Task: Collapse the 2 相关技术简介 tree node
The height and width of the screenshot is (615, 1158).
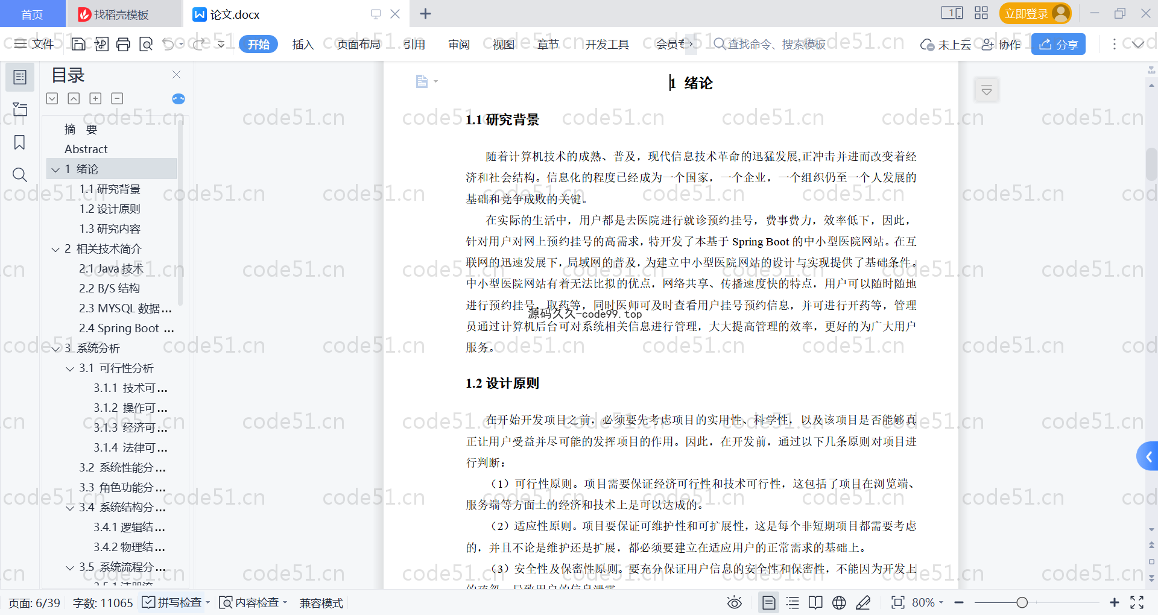Action: pos(55,249)
